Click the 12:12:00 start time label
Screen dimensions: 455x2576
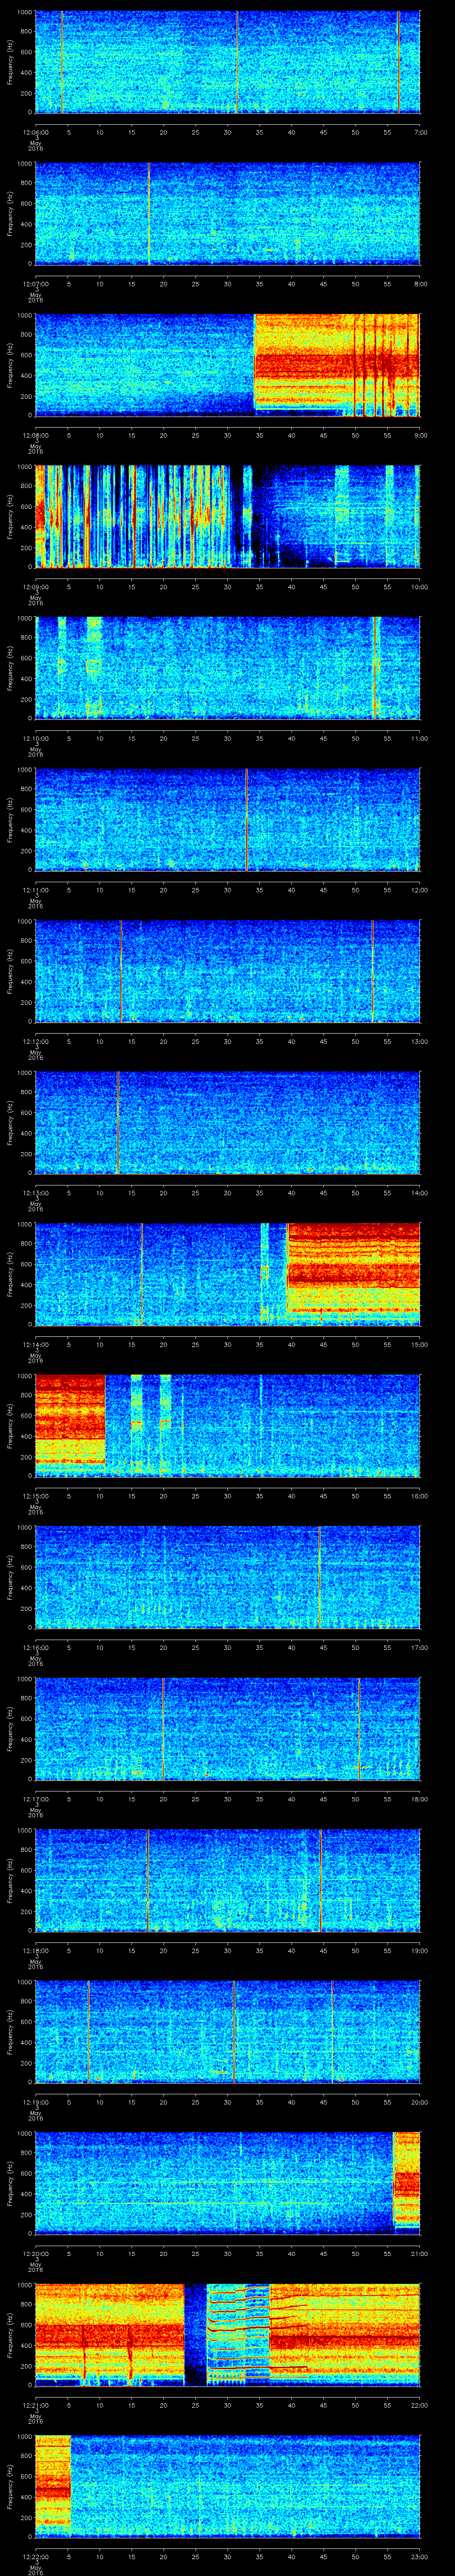click(x=35, y=1041)
